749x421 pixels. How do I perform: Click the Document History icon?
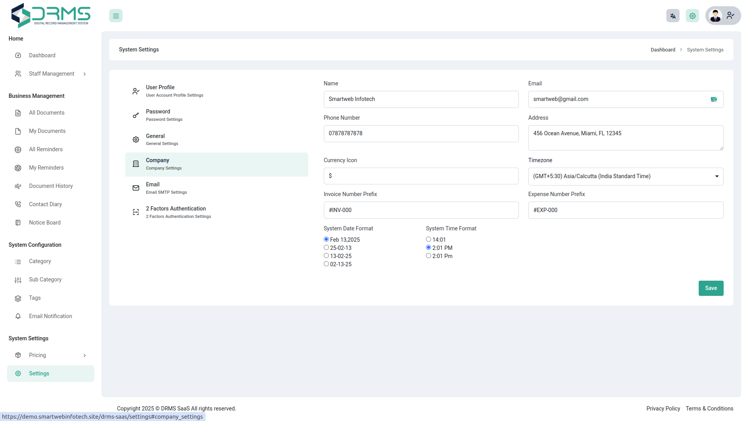[x=18, y=186]
